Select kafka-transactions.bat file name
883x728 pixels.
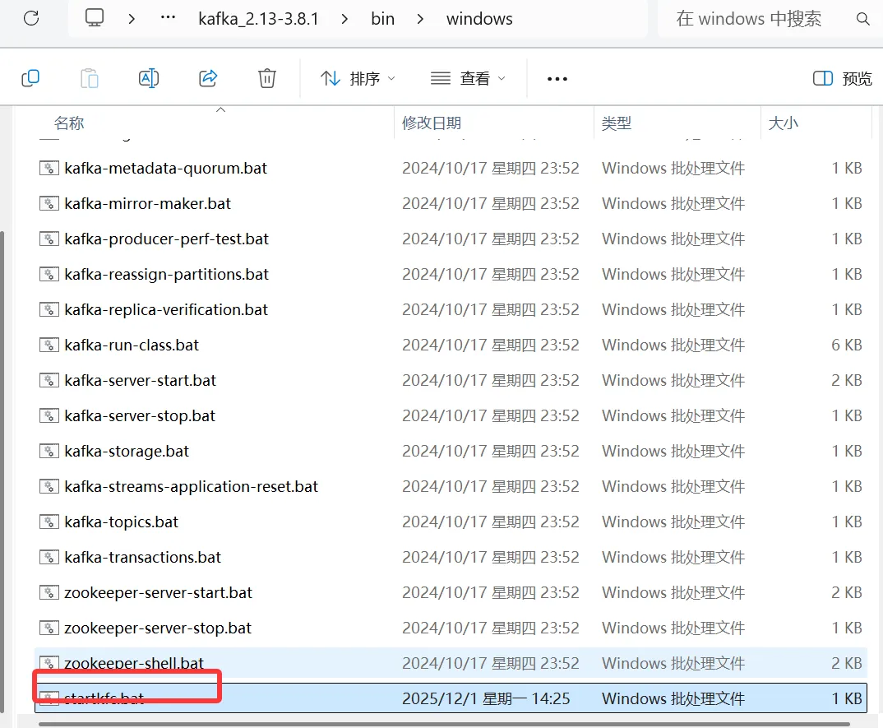coord(142,557)
